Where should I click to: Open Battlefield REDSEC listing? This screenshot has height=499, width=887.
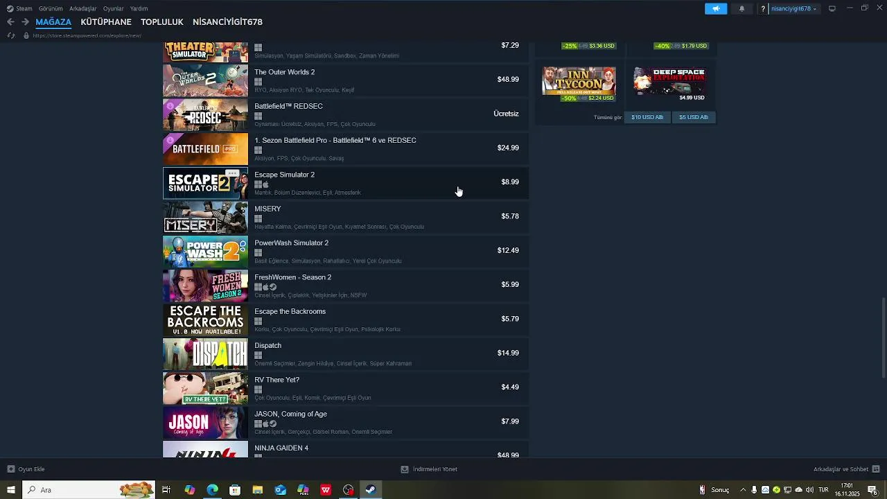(346, 114)
